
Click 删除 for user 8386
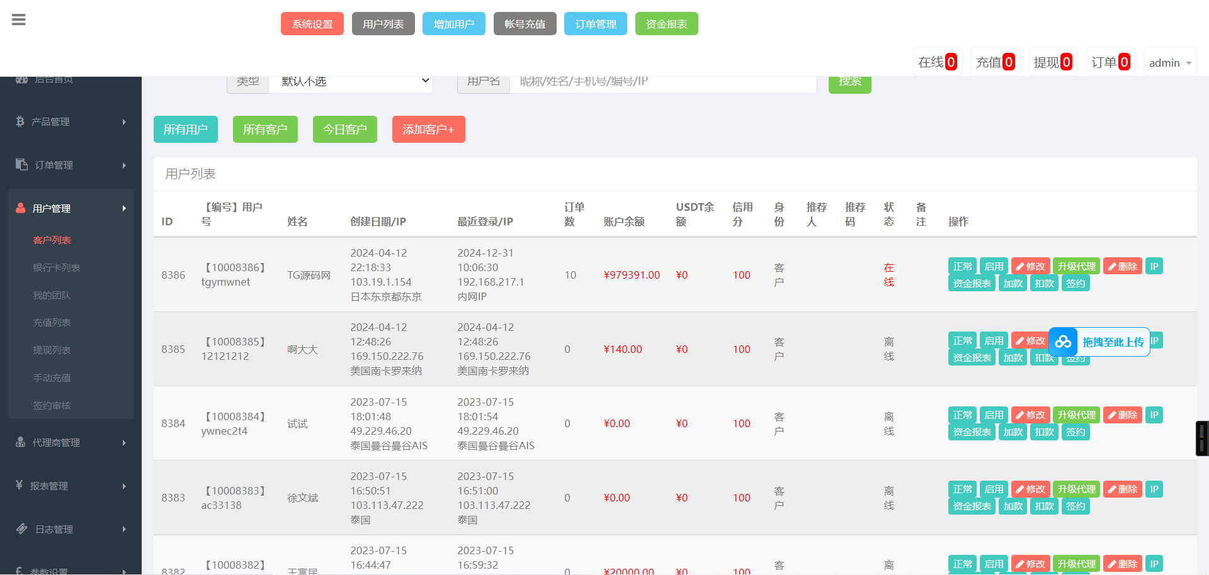coord(1122,266)
